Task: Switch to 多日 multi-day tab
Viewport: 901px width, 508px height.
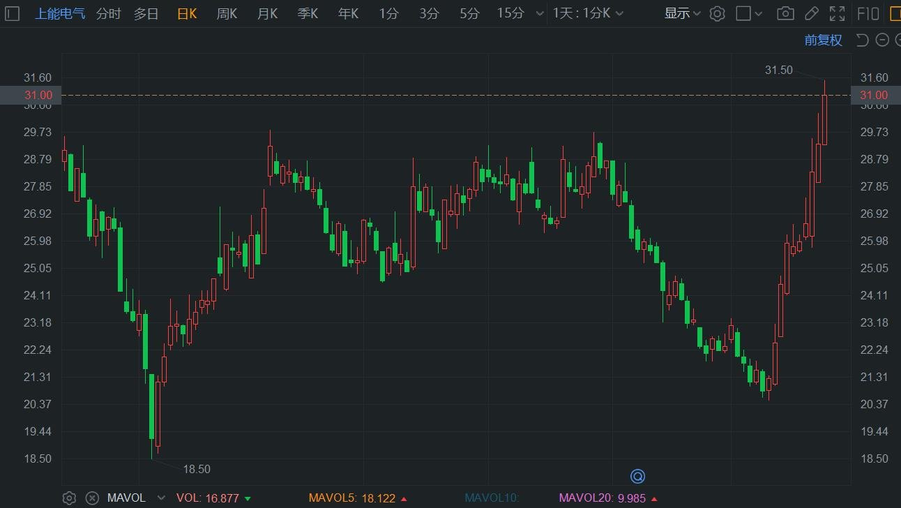Action: click(x=146, y=13)
